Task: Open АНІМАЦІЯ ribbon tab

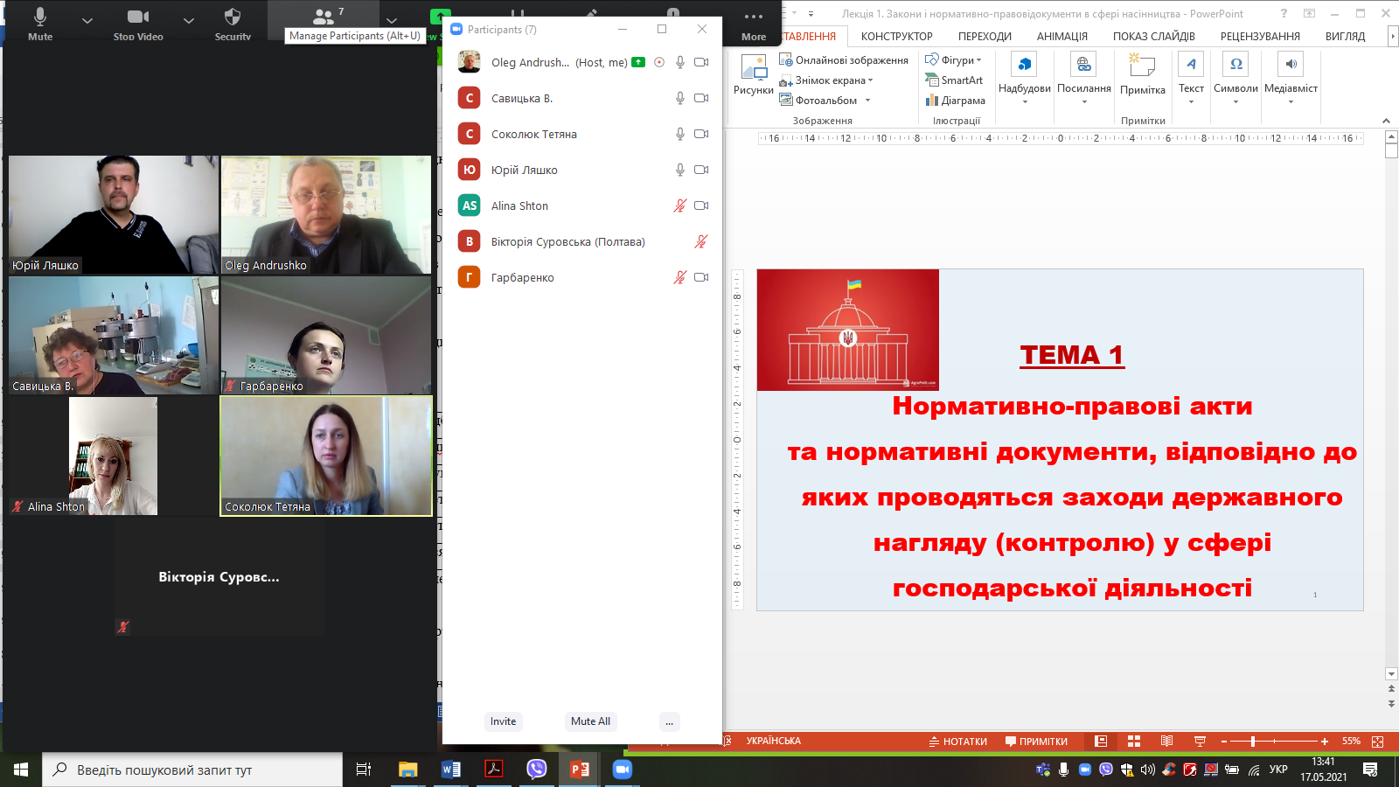Action: click(x=1061, y=37)
